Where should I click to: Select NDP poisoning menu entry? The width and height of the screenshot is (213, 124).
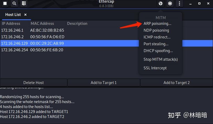tap(156, 30)
